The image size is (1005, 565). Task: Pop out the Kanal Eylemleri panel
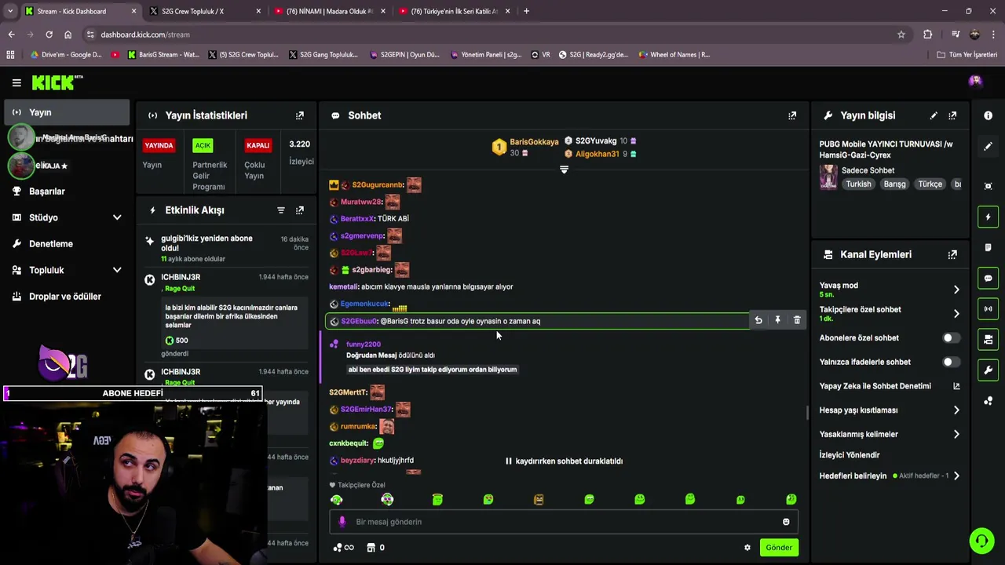coord(952,254)
